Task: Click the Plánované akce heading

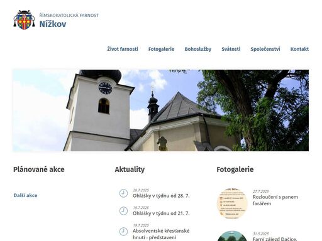Action: [x=39, y=169]
